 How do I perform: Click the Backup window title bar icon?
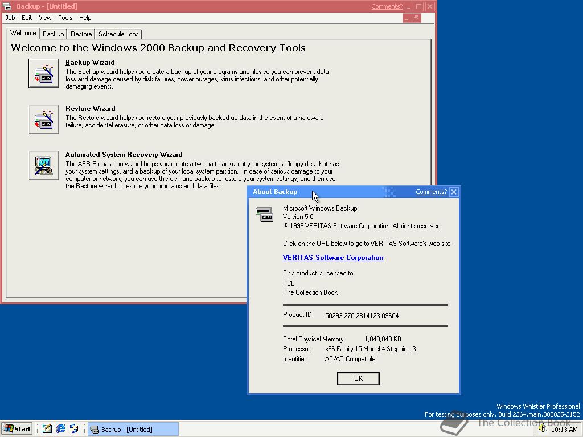pos(7,6)
